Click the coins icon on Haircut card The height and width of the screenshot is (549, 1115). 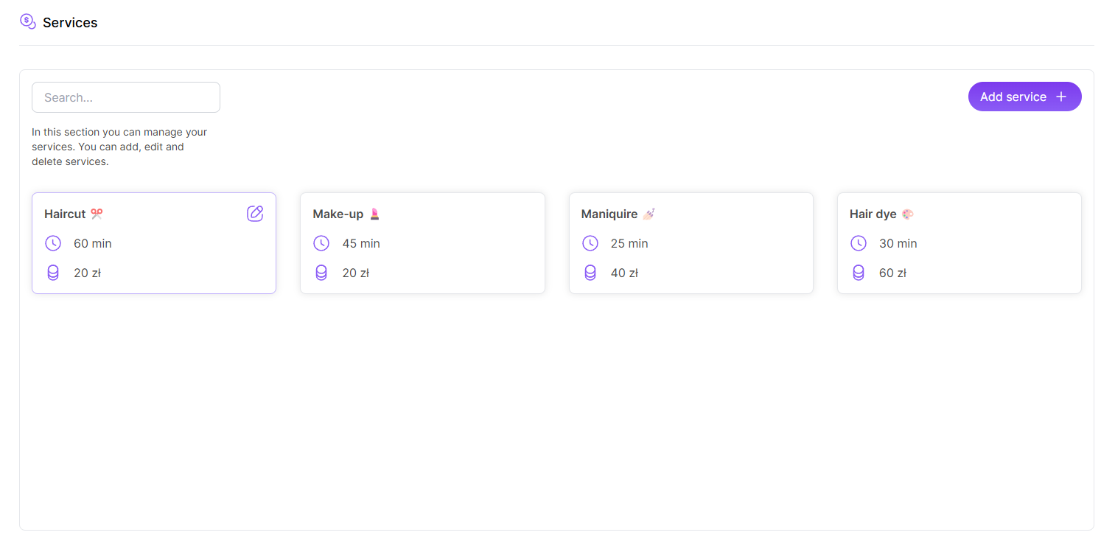point(53,273)
